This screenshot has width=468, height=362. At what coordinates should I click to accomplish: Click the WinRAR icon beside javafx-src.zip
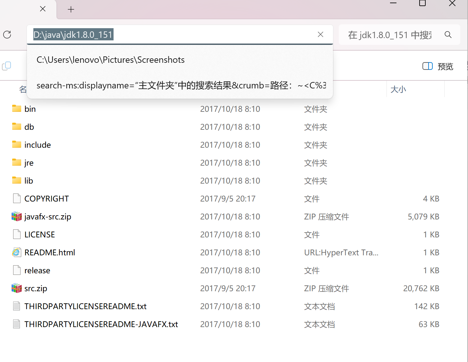click(16, 216)
